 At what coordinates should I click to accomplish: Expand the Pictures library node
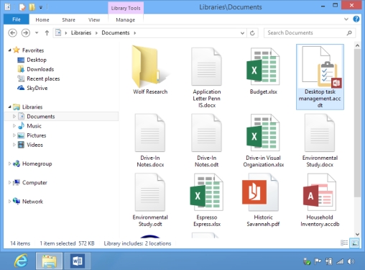click(14, 135)
